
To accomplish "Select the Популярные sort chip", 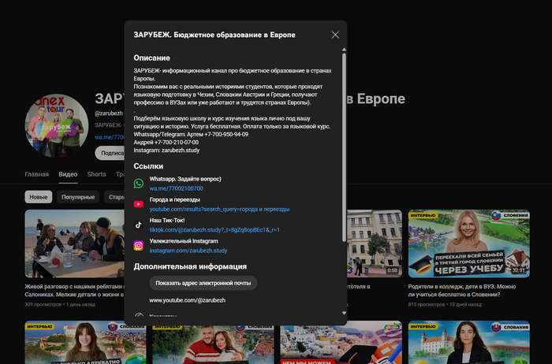I will click(78, 197).
